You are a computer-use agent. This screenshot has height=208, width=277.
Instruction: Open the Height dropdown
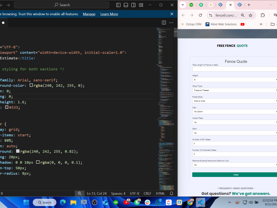point(235,80)
